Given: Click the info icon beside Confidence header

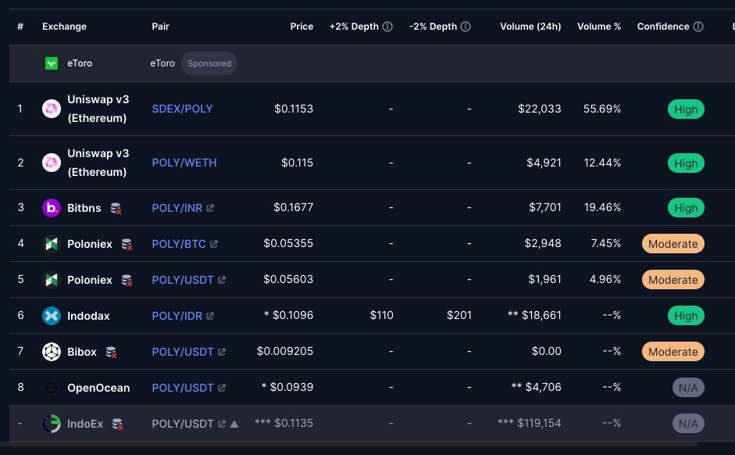Looking at the screenshot, I should point(698,27).
